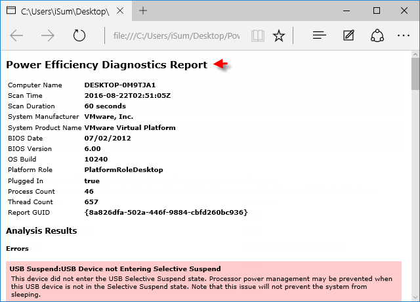Open the Share icon
Image resolution: width=420 pixels, height=302 pixels.
click(x=377, y=35)
